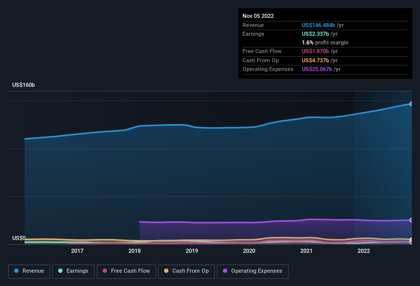Click the Revenue line endpoint marker
This screenshot has width=420, height=286.
(411, 104)
